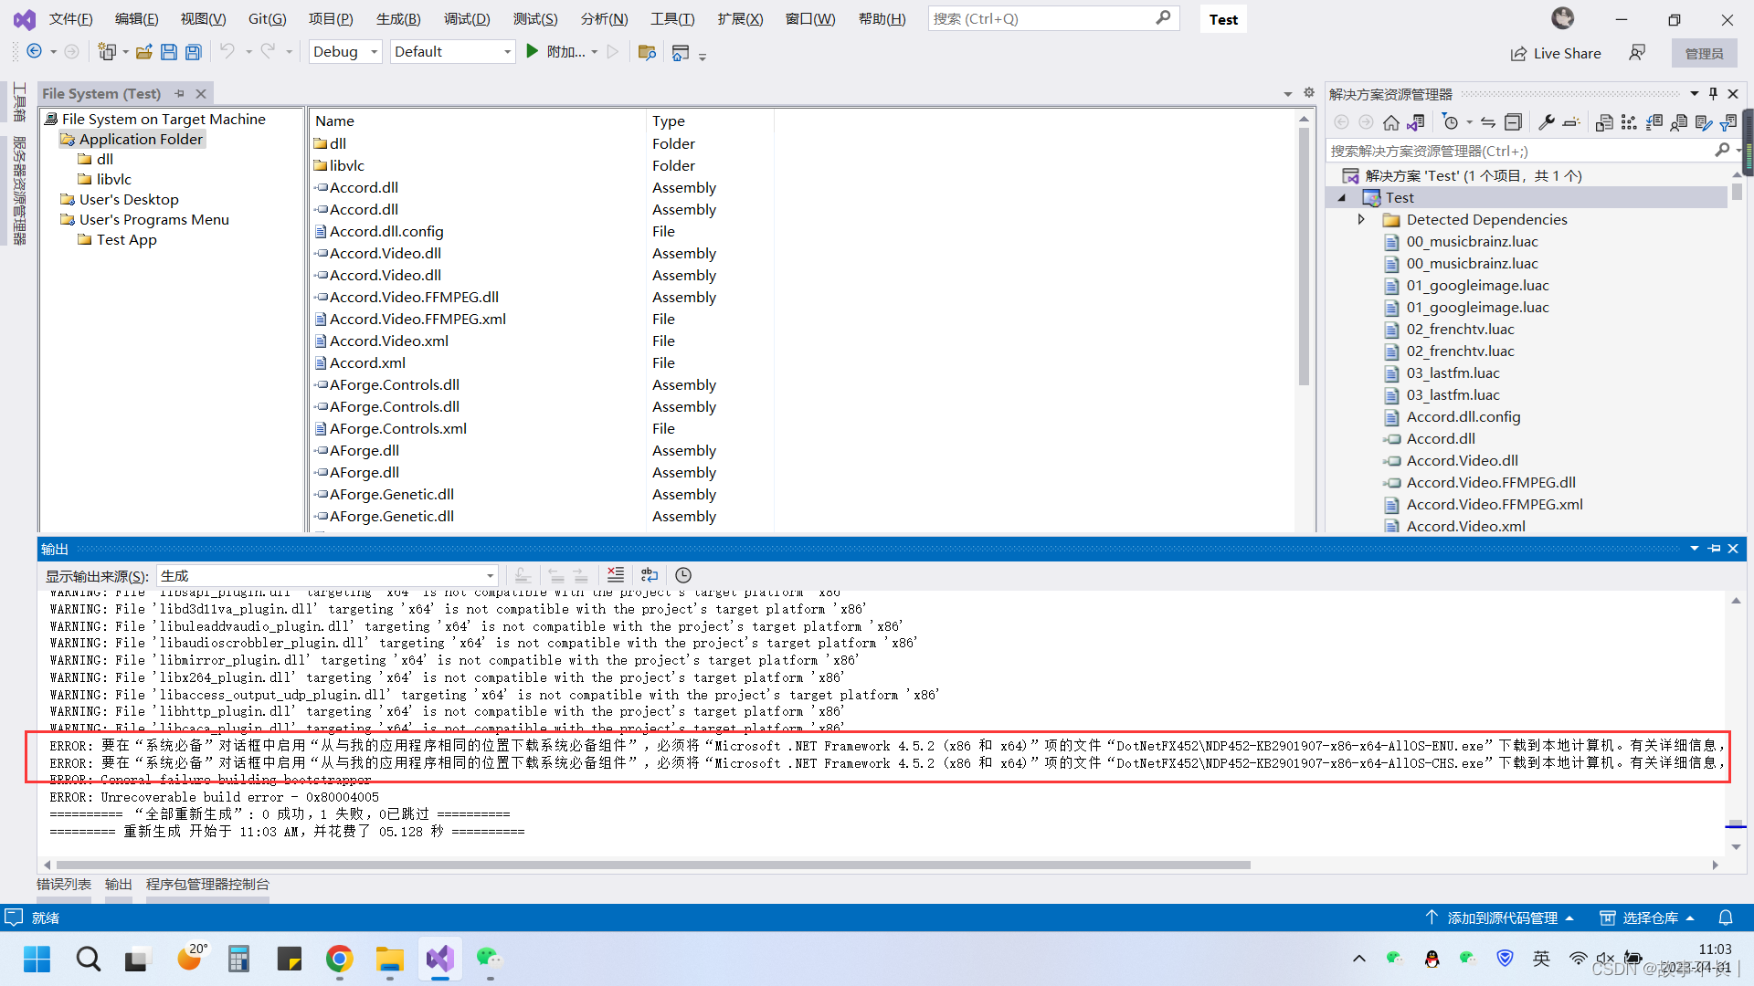The image size is (1754, 986).
Task: Click 选择仓库 in status bar
Action: click(x=1647, y=918)
